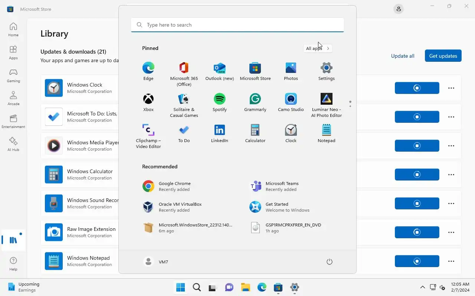Open Upcoming Earnings widget on taskbar
Screen dimensions: 475x296
click(x=24, y=287)
